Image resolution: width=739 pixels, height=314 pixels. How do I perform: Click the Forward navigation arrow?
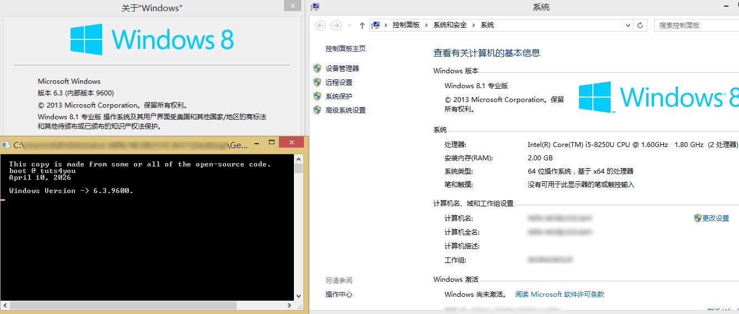coord(336,26)
